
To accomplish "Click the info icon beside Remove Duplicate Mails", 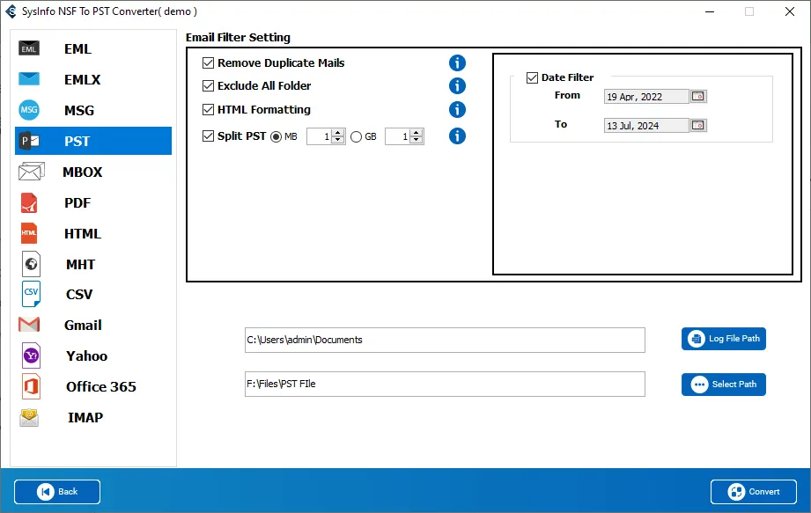I will 457,63.
